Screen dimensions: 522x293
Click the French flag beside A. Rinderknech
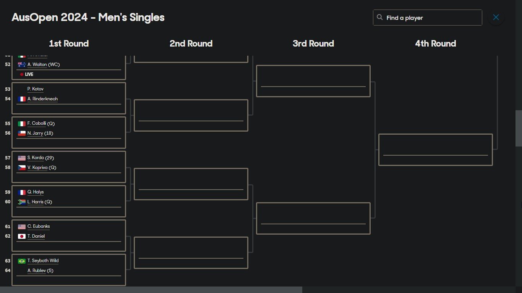pos(22,99)
